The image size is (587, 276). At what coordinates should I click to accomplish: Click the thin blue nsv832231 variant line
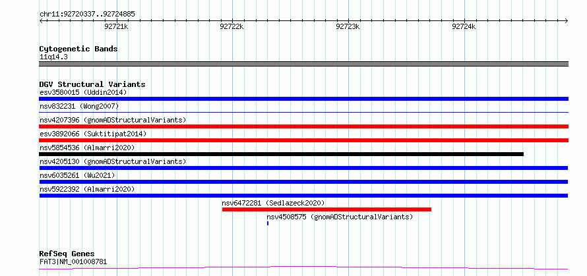303,112
